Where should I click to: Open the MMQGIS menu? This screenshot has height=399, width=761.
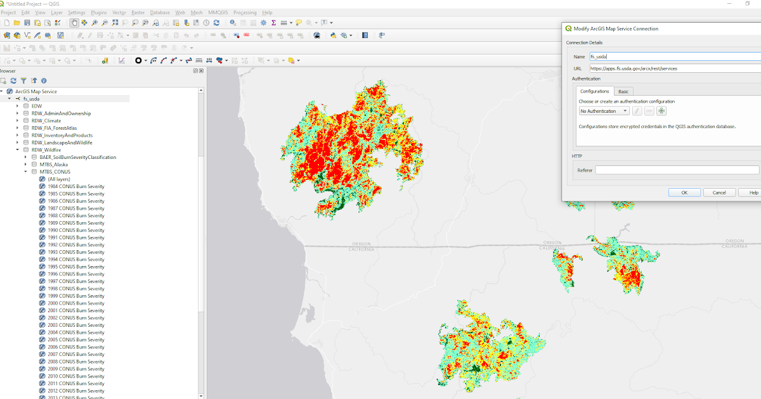click(219, 13)
